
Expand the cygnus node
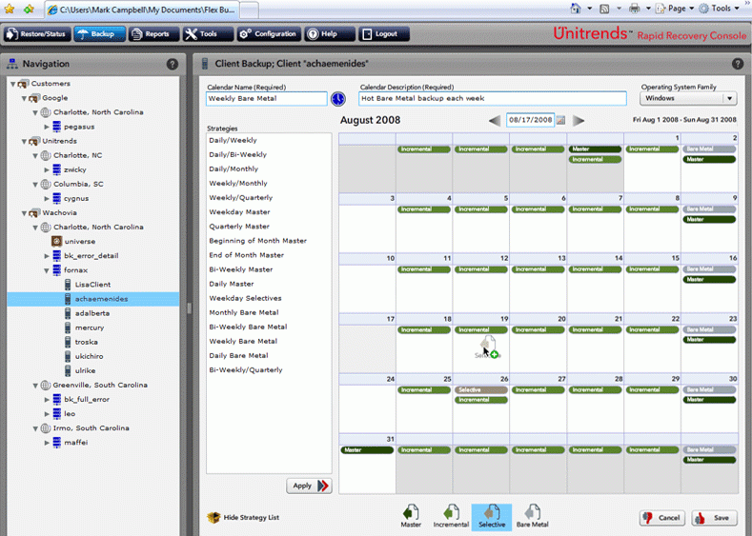point(47,199)
